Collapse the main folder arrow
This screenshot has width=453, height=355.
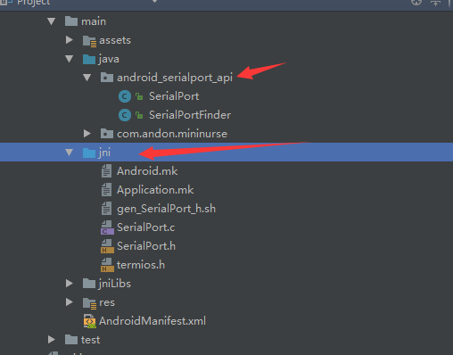coord(51,21)
